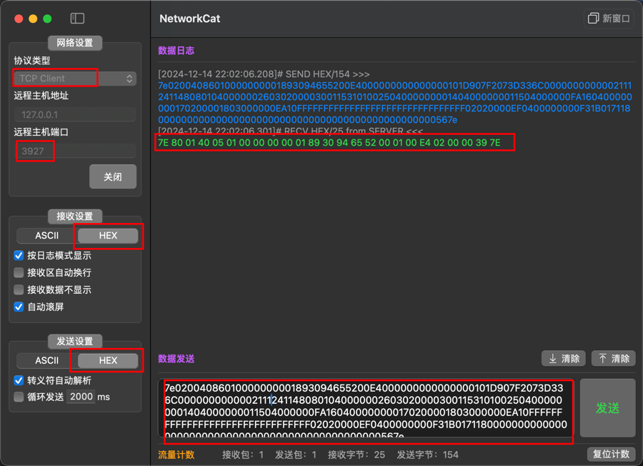Click the 数据发送 heading
This screenshot has width=643, height=466.
coord(176,359)
